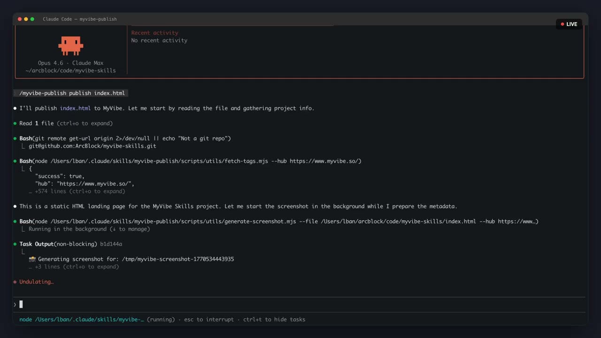Click the asterisk spinner beside Undulating
The height and width of the screenshot is (338, 601).
15,282
